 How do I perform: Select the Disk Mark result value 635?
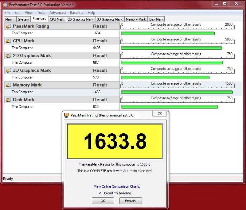pyautogui.click(x=96, y=107)
